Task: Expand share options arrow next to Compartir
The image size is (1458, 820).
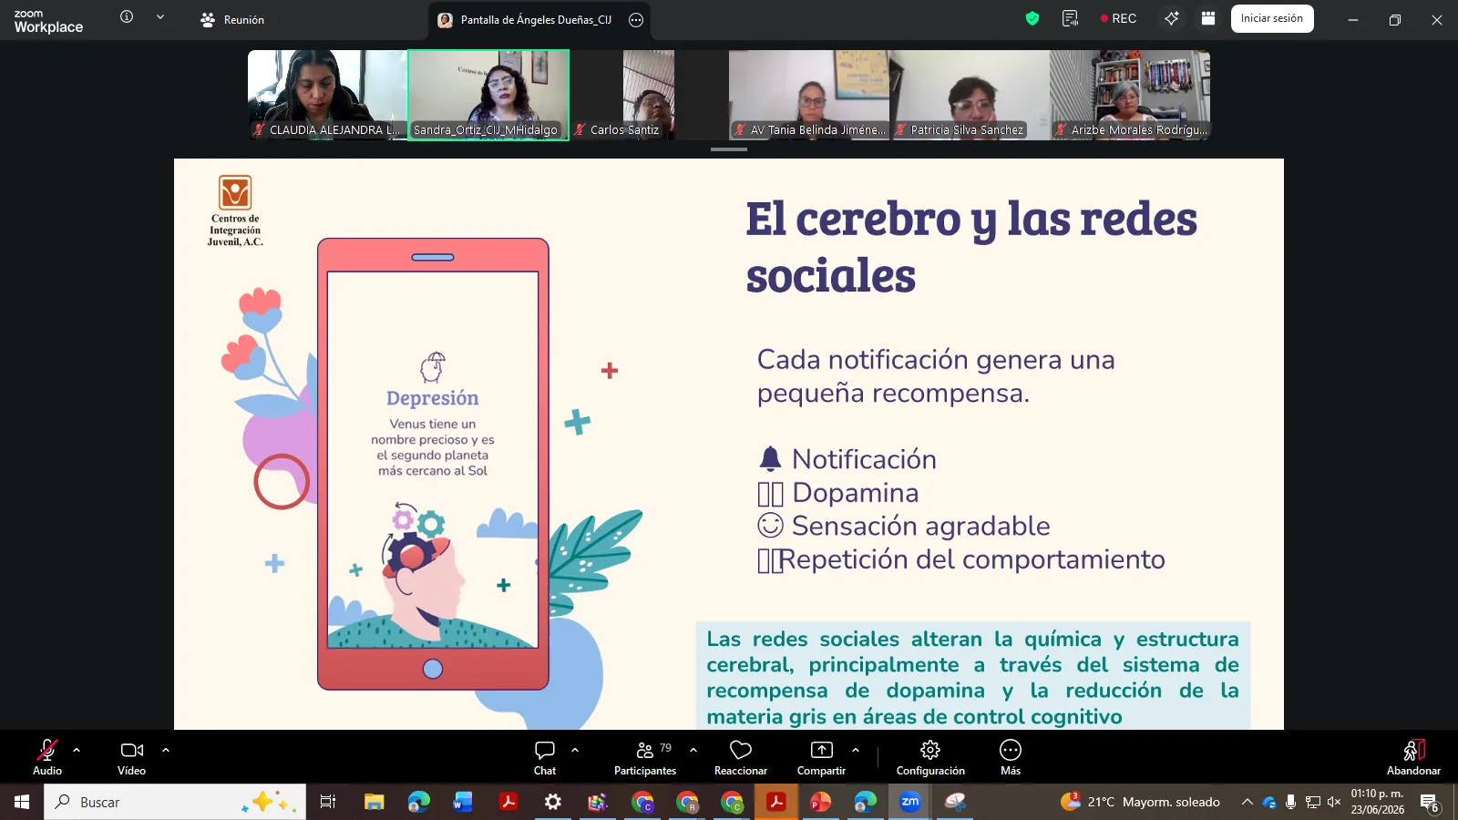Action: click(x=856, y=750)
